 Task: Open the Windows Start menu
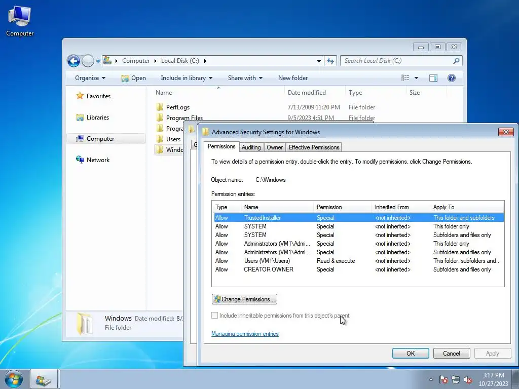(x=14, y=379)
